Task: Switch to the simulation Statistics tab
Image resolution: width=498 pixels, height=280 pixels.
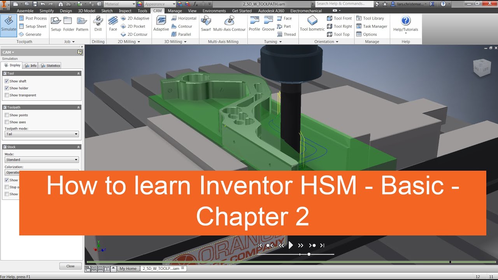Action: pos(51,66)
